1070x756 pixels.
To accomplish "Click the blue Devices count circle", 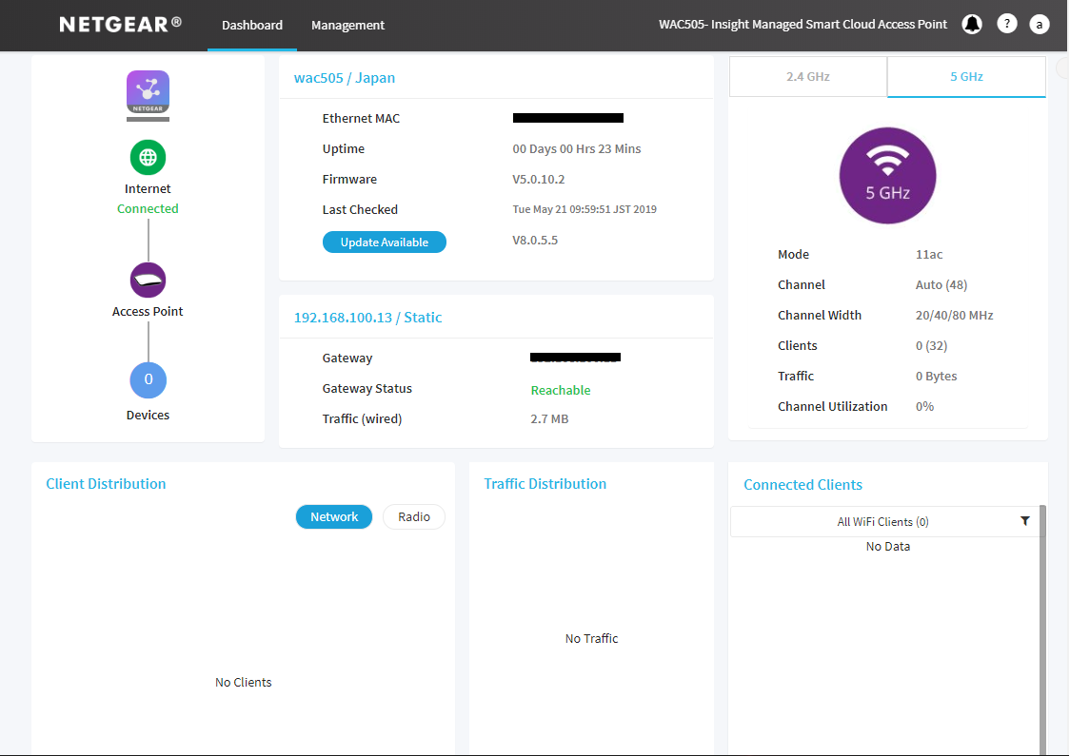I will coord(149,379).
